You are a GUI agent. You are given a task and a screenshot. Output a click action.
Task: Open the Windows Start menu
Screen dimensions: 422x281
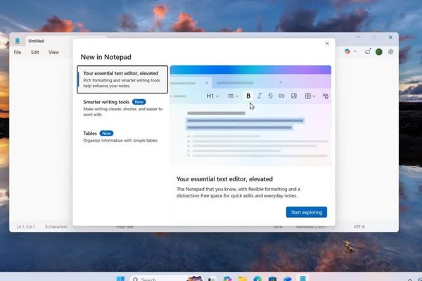(120, 279)
